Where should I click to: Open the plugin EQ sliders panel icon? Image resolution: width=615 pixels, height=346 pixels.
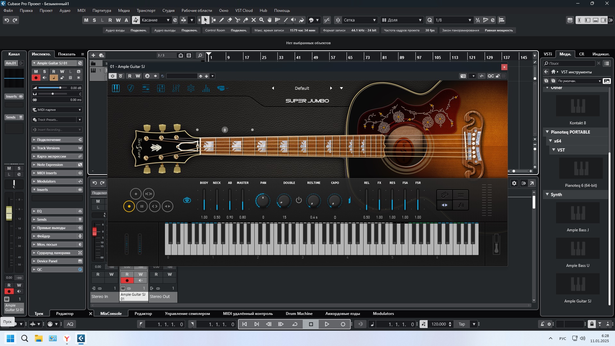(x=176, y=88)
